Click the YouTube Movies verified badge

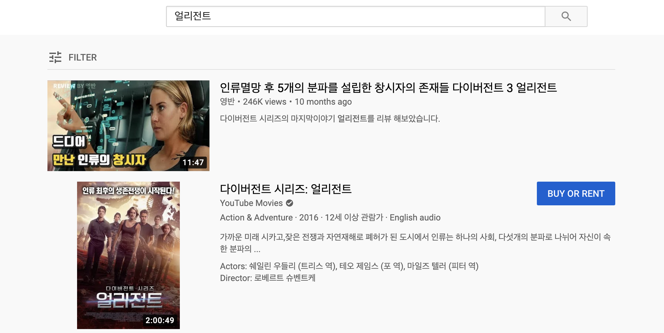(x=290, y=203)
